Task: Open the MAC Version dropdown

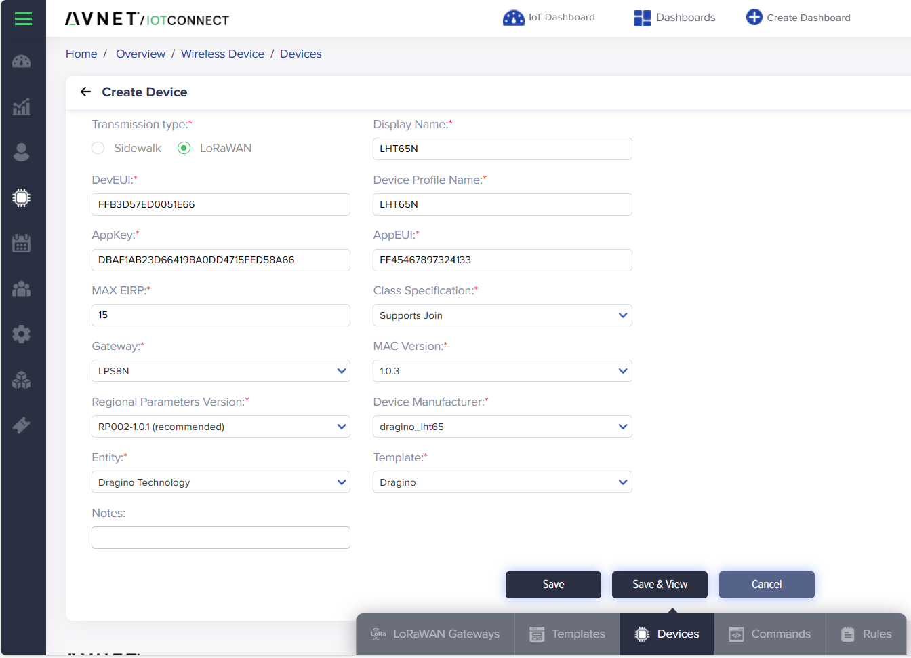Action: click(502, 371)
